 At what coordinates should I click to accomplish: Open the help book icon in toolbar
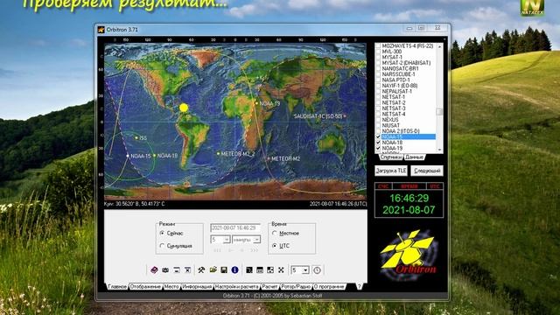pos(154,270)
